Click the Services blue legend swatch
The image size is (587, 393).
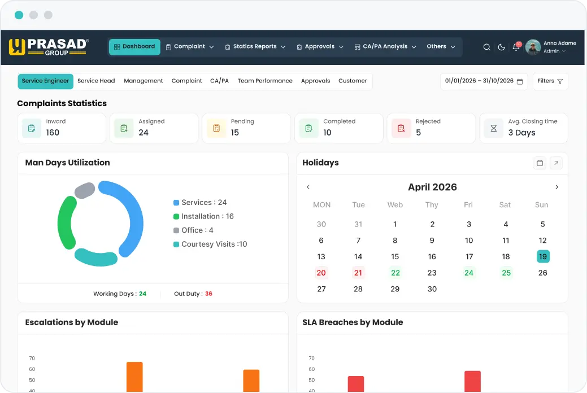point(176,203)
